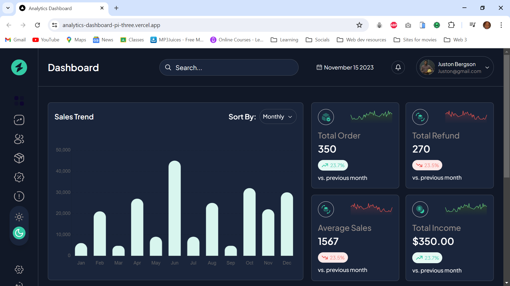Click the Total Order sparkline chart
The width and height of the screenshot is (510, 286).
371,116
